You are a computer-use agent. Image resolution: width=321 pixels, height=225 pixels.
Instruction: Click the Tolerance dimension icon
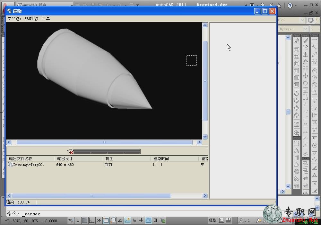point(315,138)
